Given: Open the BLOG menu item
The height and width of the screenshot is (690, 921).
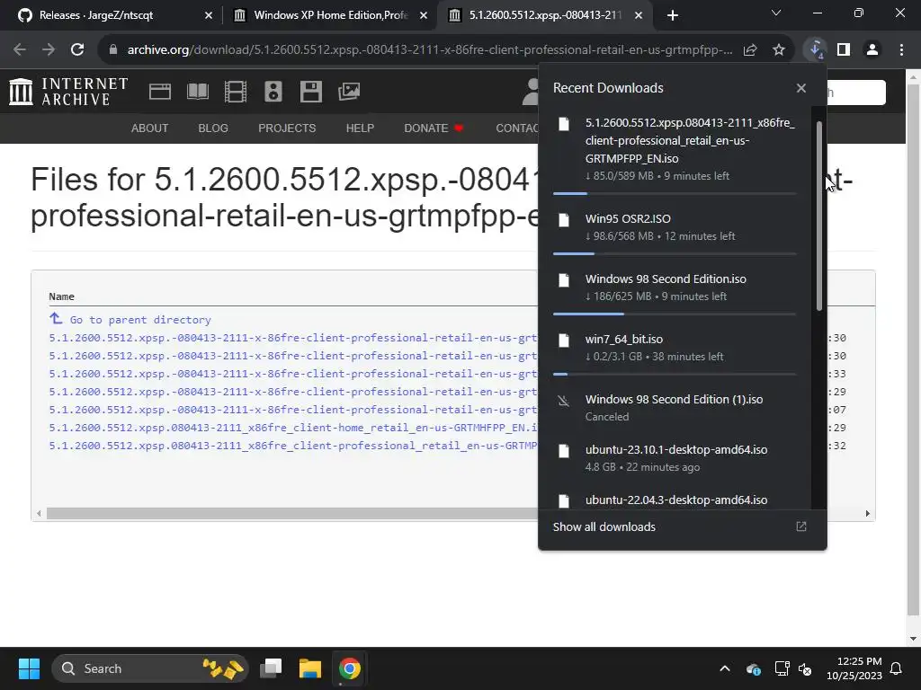Looking at the screenshot, I should click(x=213, y=128).
